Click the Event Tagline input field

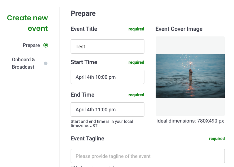(x=148, y=156)
